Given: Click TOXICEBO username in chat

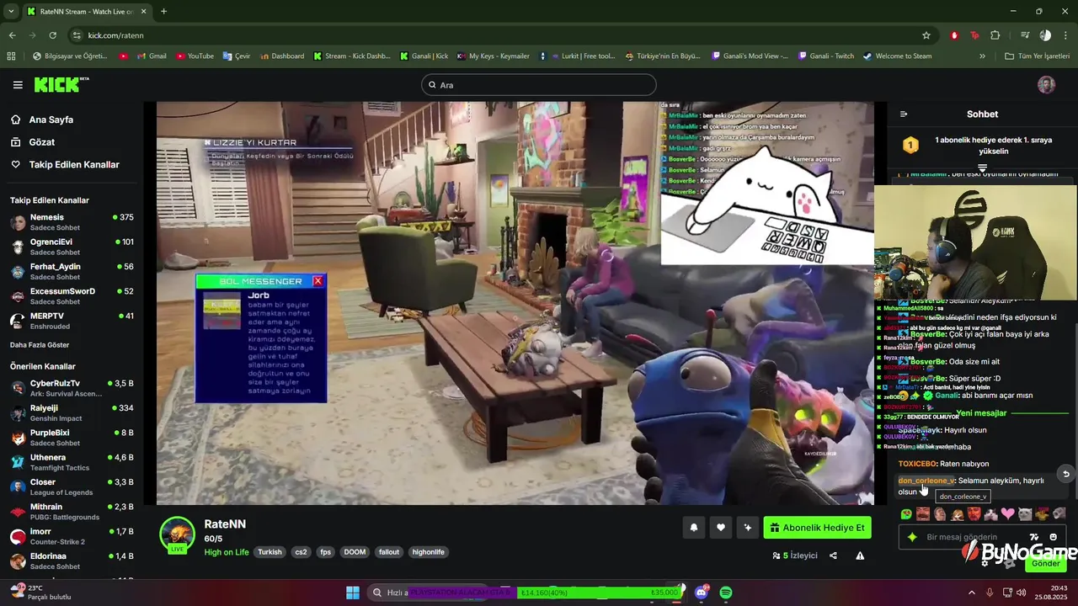Looking at the screenshot, I should tap(917, 464).
